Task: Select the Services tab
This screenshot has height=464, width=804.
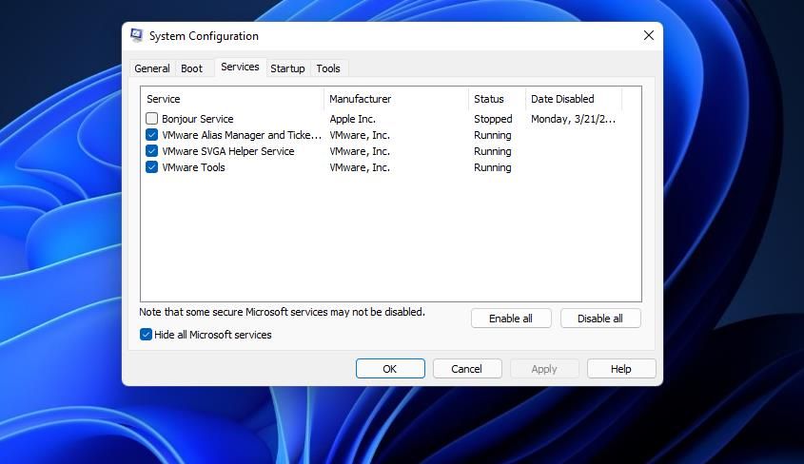Action: (240, 68)
